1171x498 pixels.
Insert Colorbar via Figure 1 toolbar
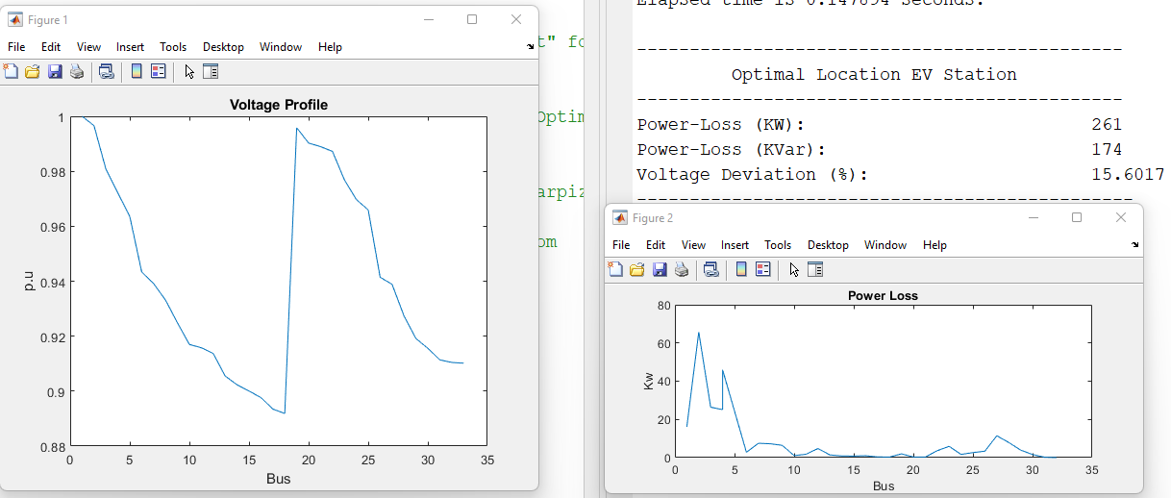coord(137,71)
